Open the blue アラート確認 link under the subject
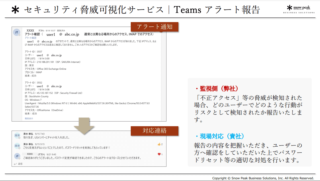Viewport: 320px width, 181px height. tap(30, 38)
